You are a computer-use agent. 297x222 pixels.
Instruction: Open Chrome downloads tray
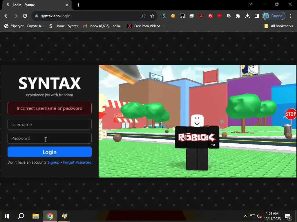pyautogui.click(x=247, y=16)
